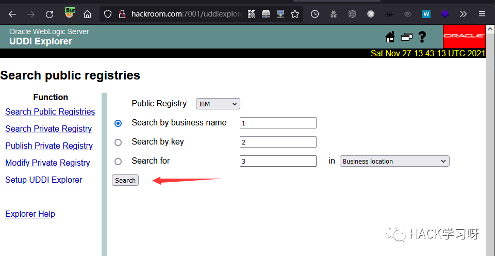Open the history clock icon
The image size is (495, 256).
click(x=315, y=14)
